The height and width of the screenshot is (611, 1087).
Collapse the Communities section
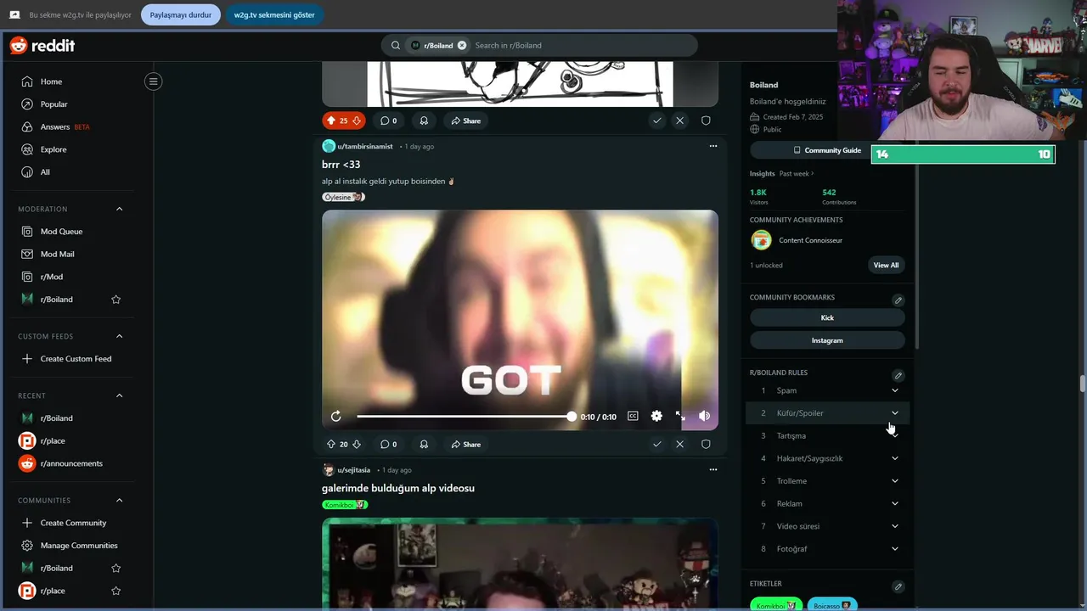pos(119,501)
